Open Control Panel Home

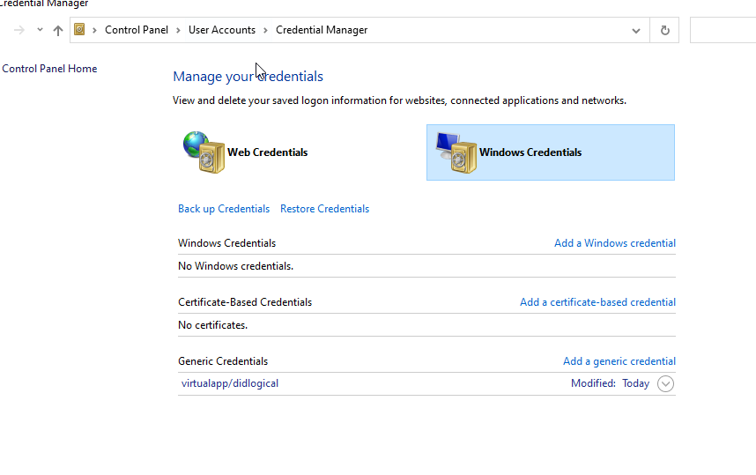(x=49, y=69)
